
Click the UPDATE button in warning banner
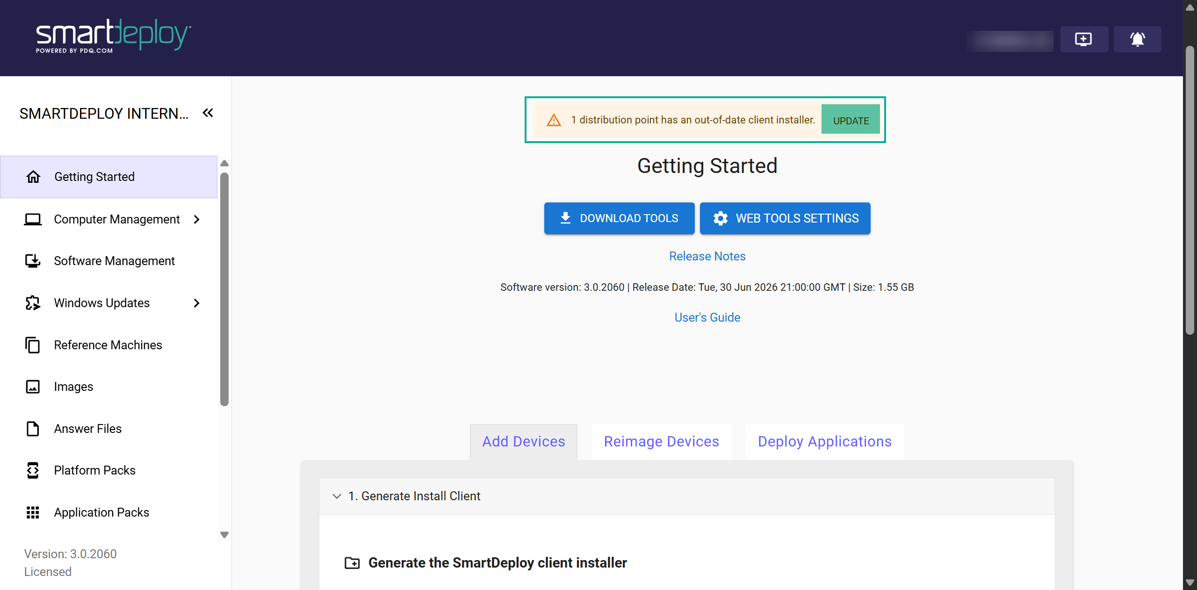pos(851,120)
